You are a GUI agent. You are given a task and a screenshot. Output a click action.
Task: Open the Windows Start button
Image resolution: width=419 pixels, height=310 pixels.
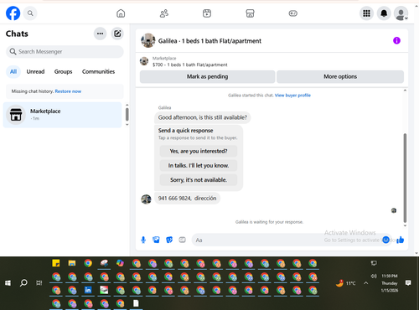8,283
